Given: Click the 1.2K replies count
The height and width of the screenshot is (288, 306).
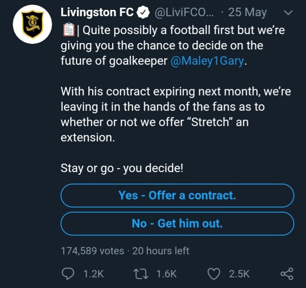Looking at the screenshot, I should coord(93,274).
